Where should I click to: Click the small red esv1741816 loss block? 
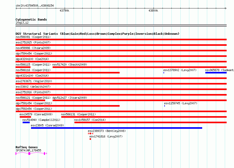pos(90,139)
